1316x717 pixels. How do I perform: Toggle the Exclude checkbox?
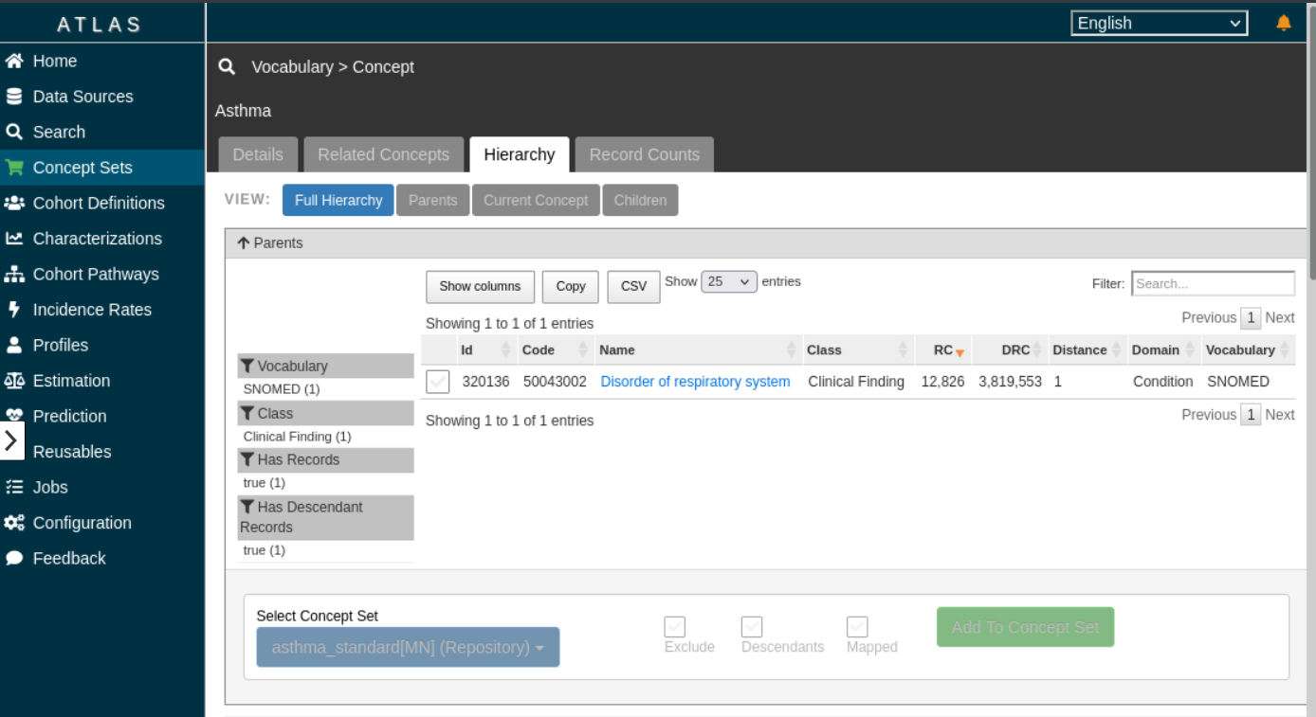pos(675,627)
